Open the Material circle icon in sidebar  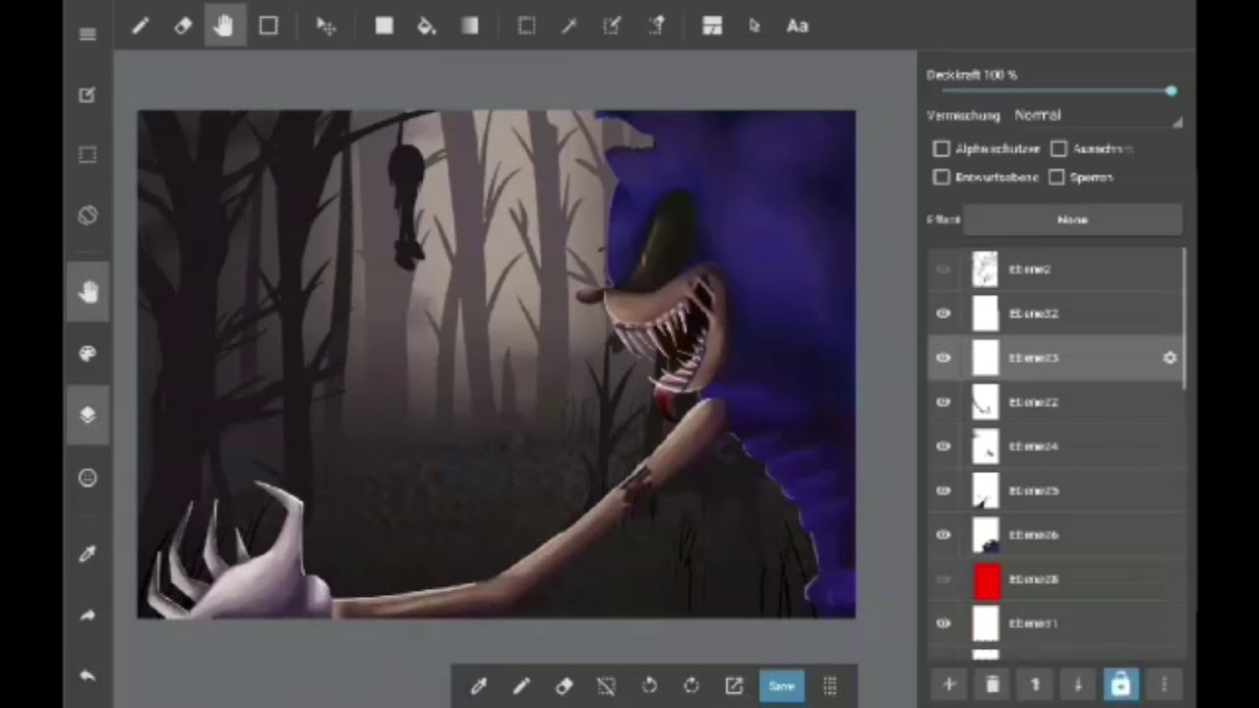(88, 478)
